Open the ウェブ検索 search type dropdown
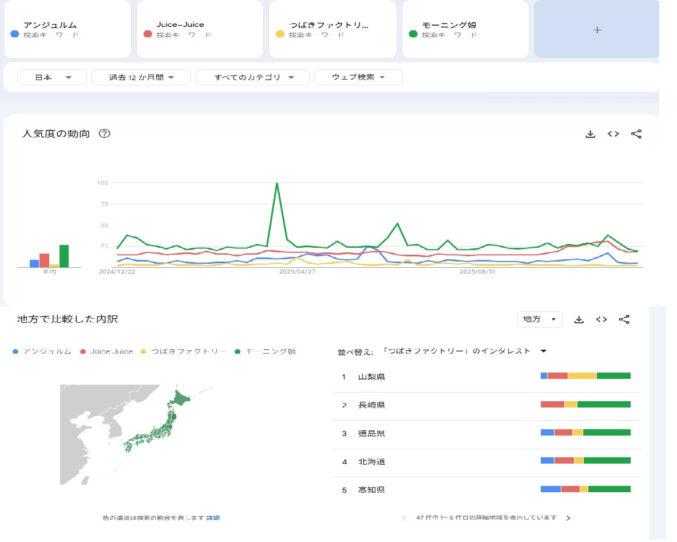The width and height of the screenshot is (677, 542). click(x=358, y=77)
